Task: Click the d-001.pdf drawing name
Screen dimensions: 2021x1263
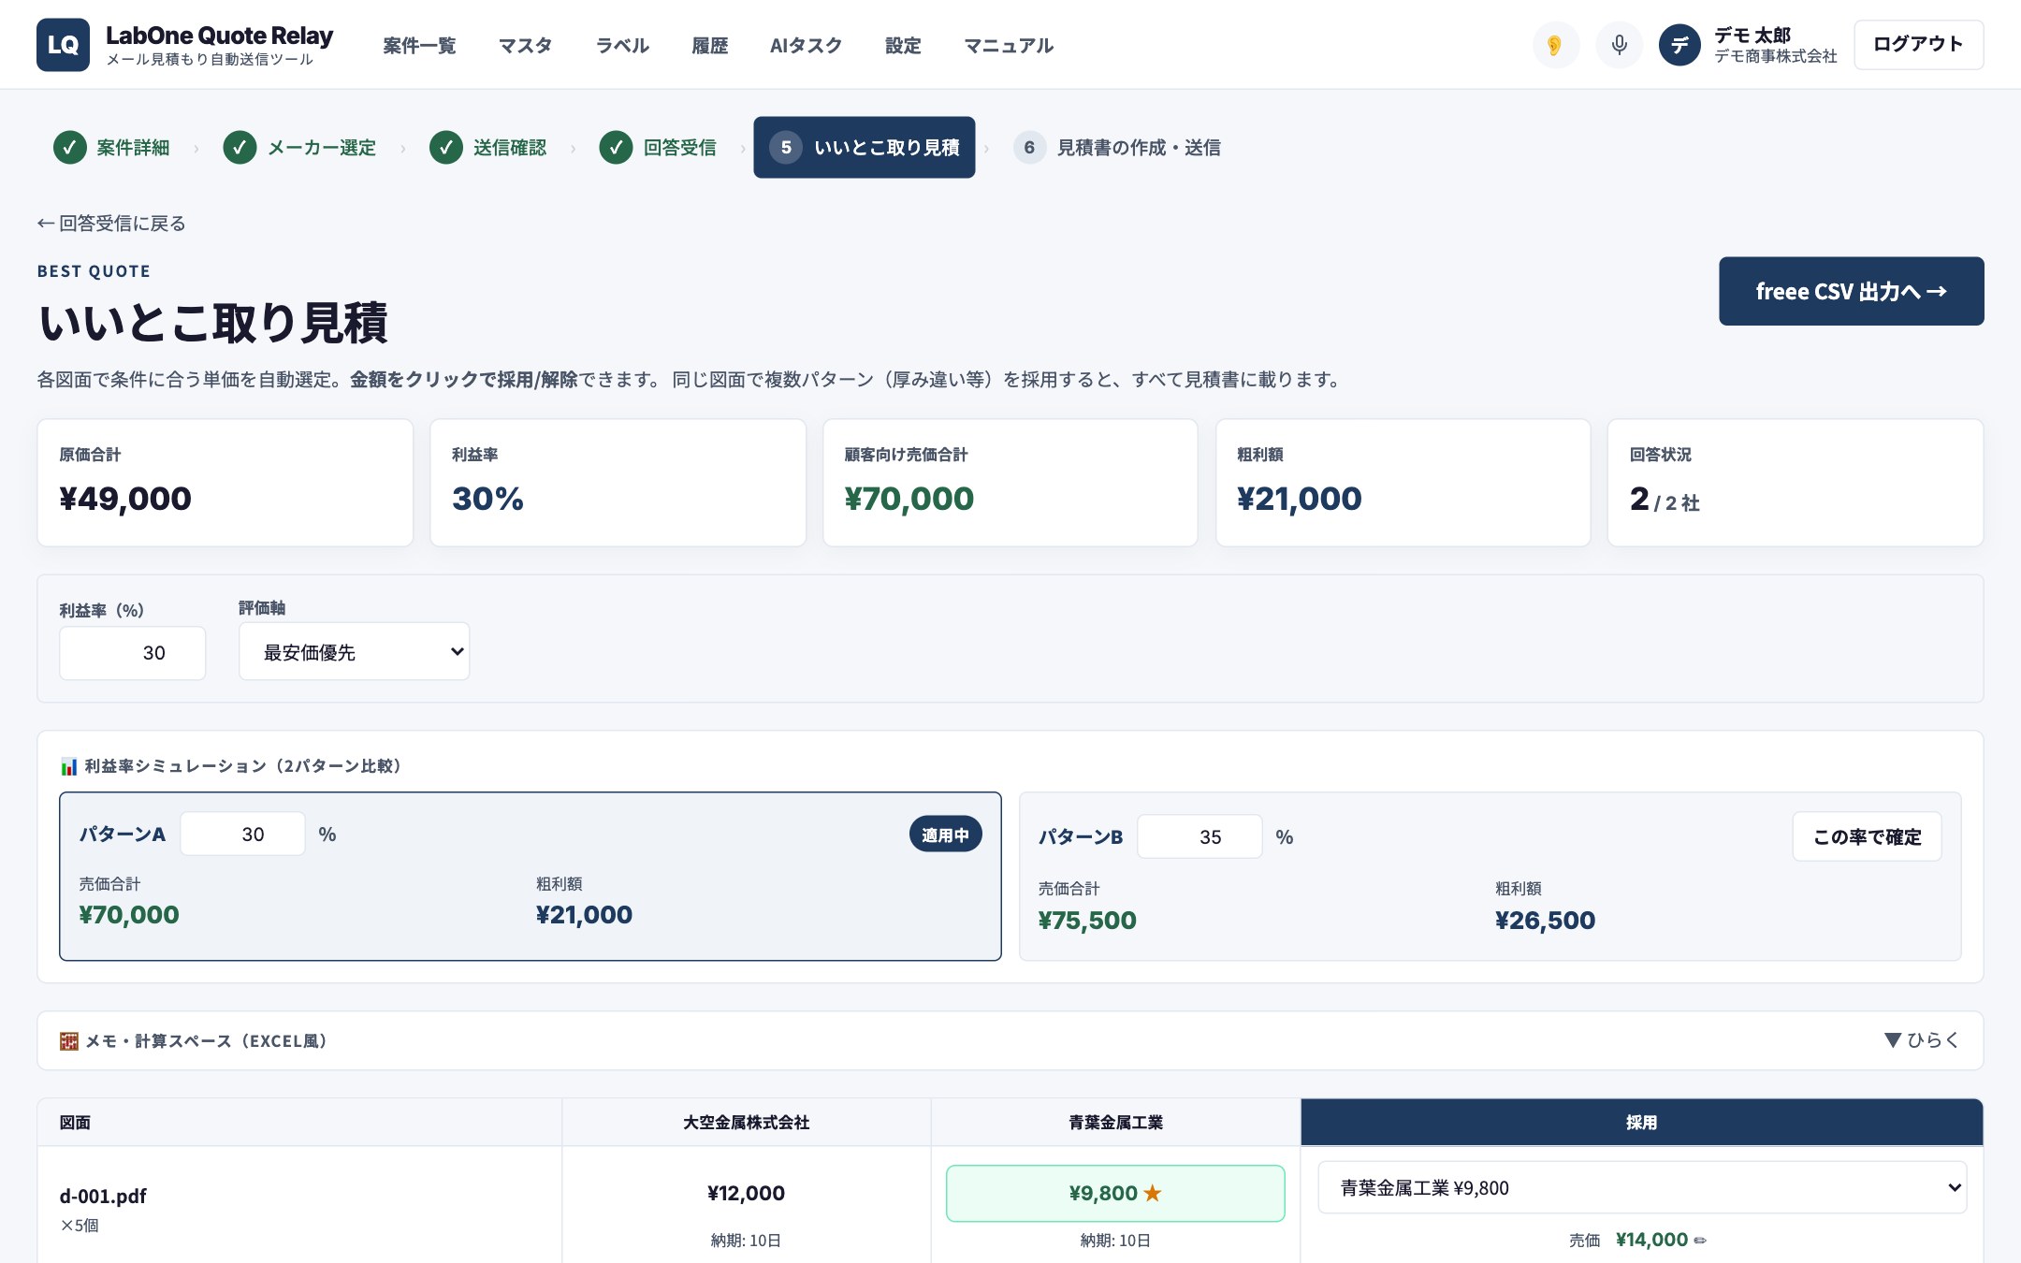Action: [x=103, y=1196]
